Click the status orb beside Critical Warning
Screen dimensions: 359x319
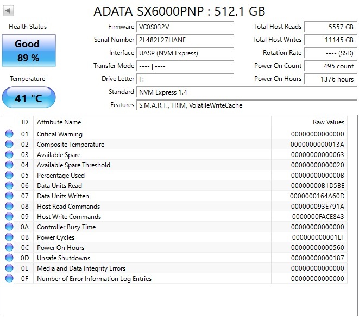9,134
